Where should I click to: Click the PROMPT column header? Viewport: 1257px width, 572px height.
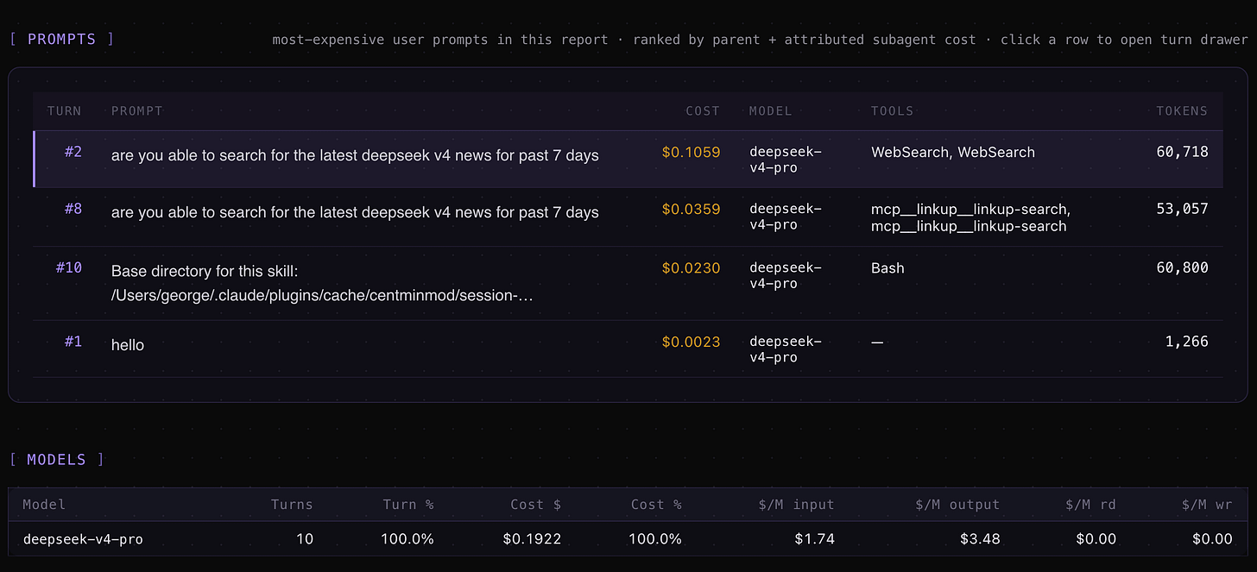137,111
